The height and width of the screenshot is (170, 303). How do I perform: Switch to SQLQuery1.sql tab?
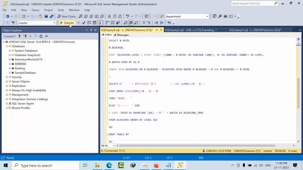pyautogui.click(x=255, y=30)
